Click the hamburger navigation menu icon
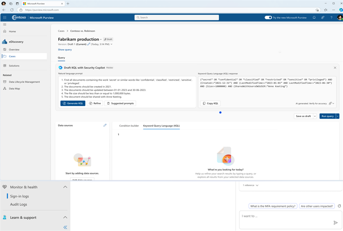This screenshot has width=343, height=231. tap(4, 25)
